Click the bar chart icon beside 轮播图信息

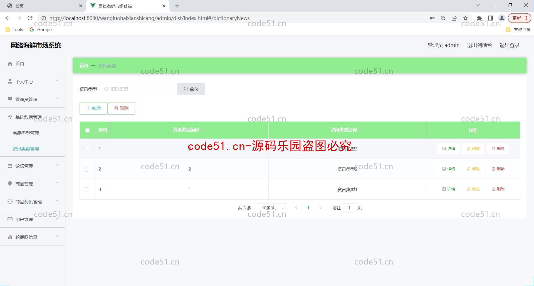tap(10, 237)
